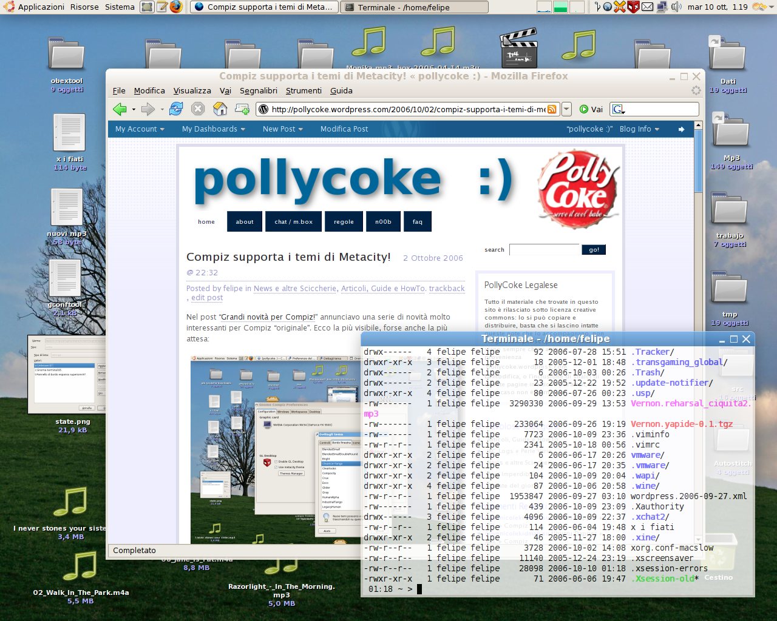Switch to Terminale taskbar button
The width and height of the screenshot is (777, 621).
pyautogui.click(x=414, y=7)
